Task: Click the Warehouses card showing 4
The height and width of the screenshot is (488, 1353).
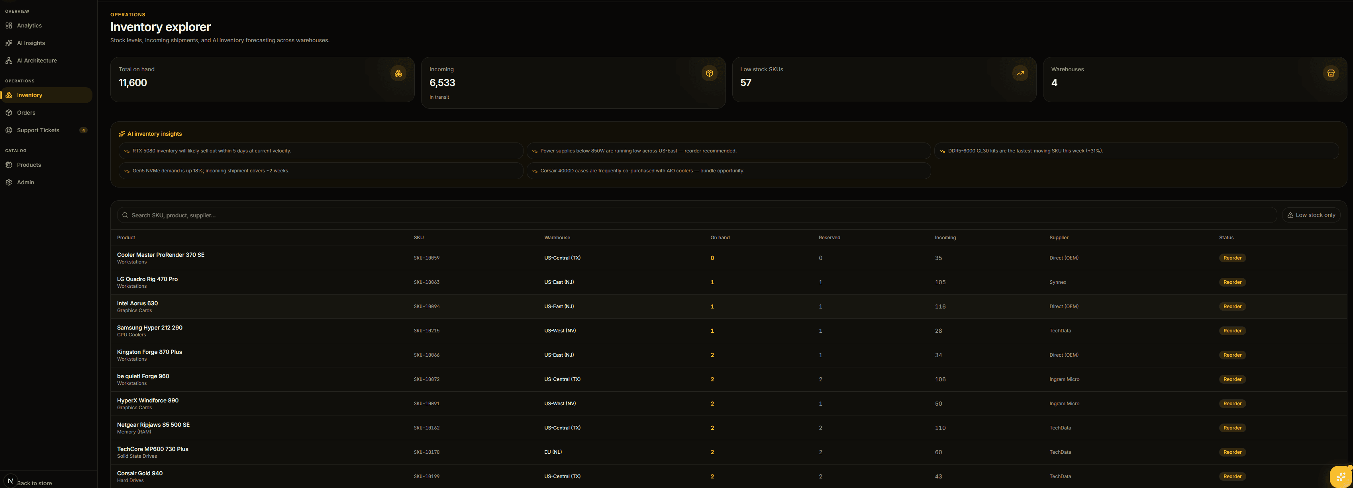Action: [1195, 80]
